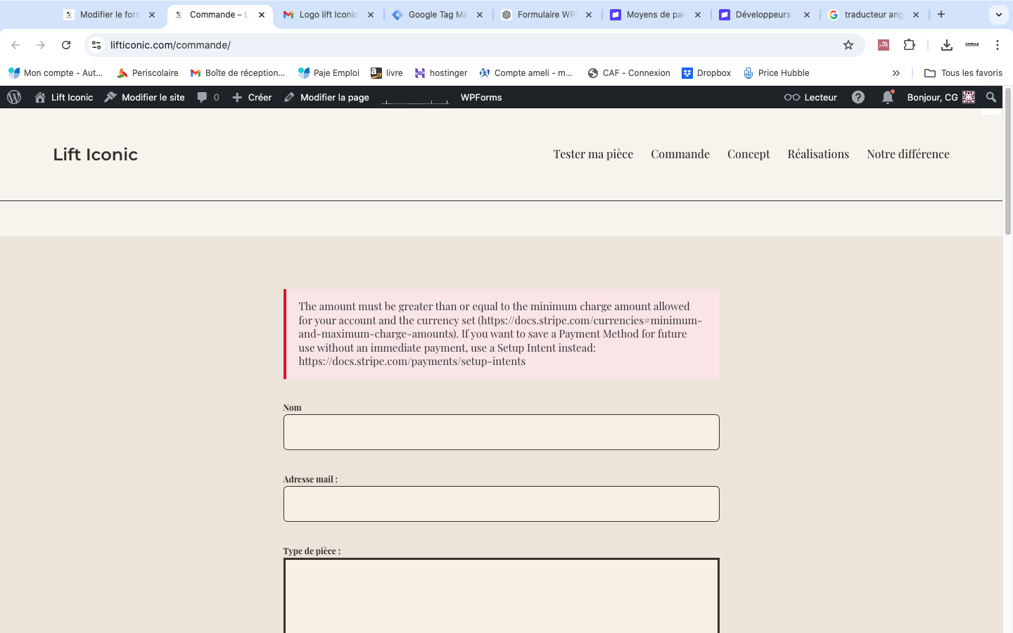This screenshot has width=1013, height=633.
Task: Bookmark this page with the star icon
Action: 848,45
